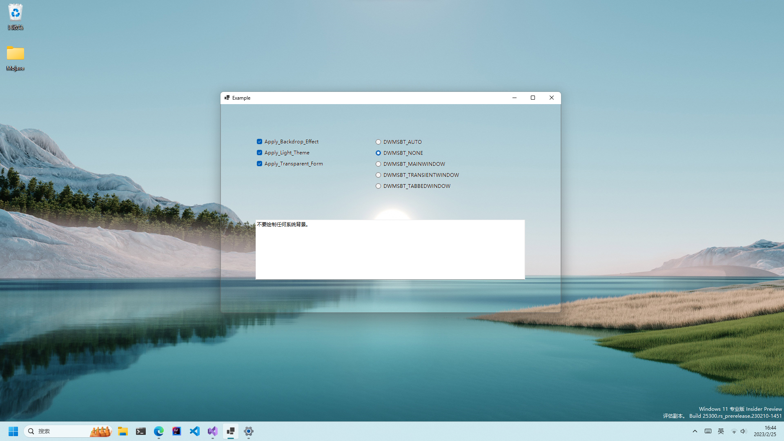This screenshot has width=784, height=441.
Task: Open File Explorer from taskbar
Action: point(123,431)
